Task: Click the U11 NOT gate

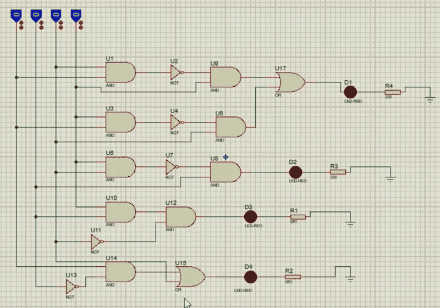Action: click(96, 242)
